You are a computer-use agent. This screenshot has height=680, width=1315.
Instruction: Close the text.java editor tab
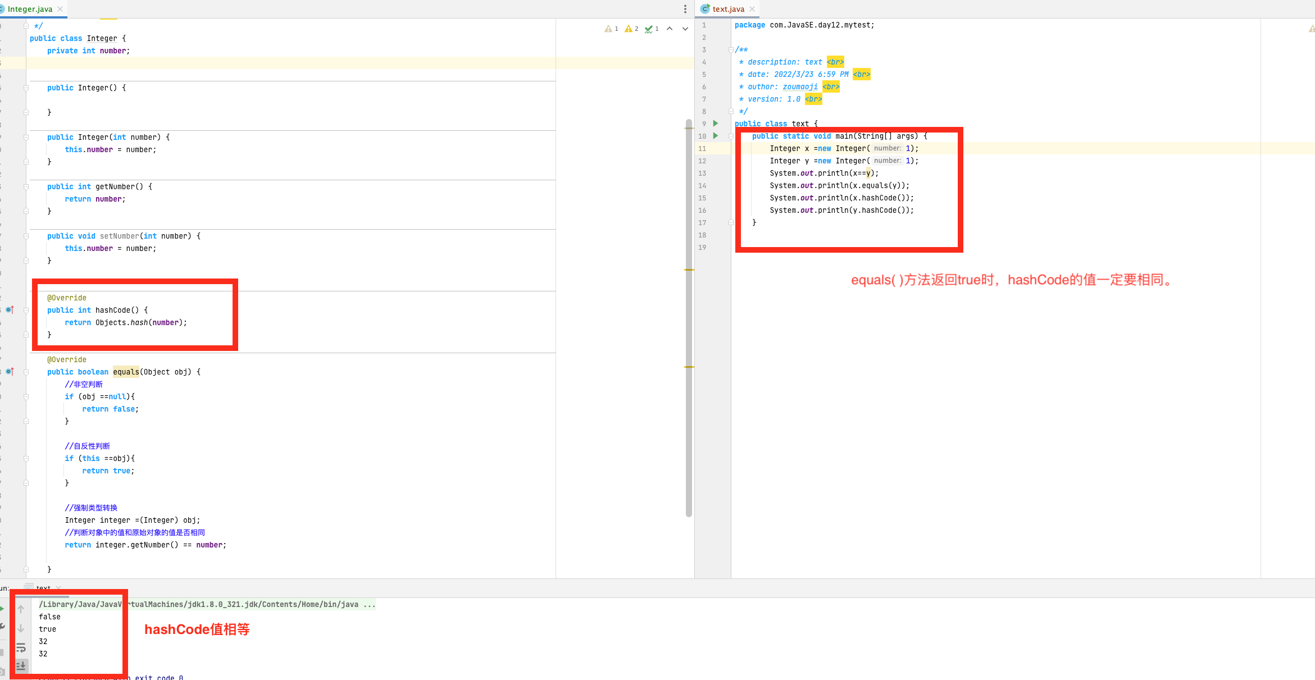(752, 9)
